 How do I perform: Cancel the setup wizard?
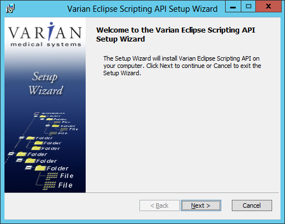coord(252,205)
